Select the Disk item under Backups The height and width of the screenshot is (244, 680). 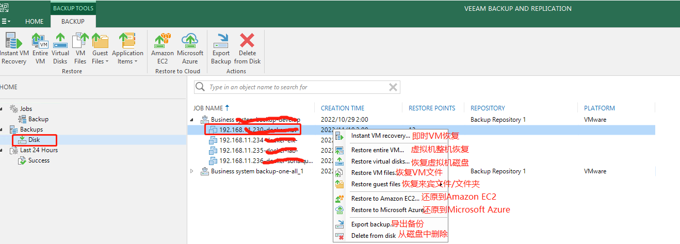pyautogui.click(x=34, y=140)
